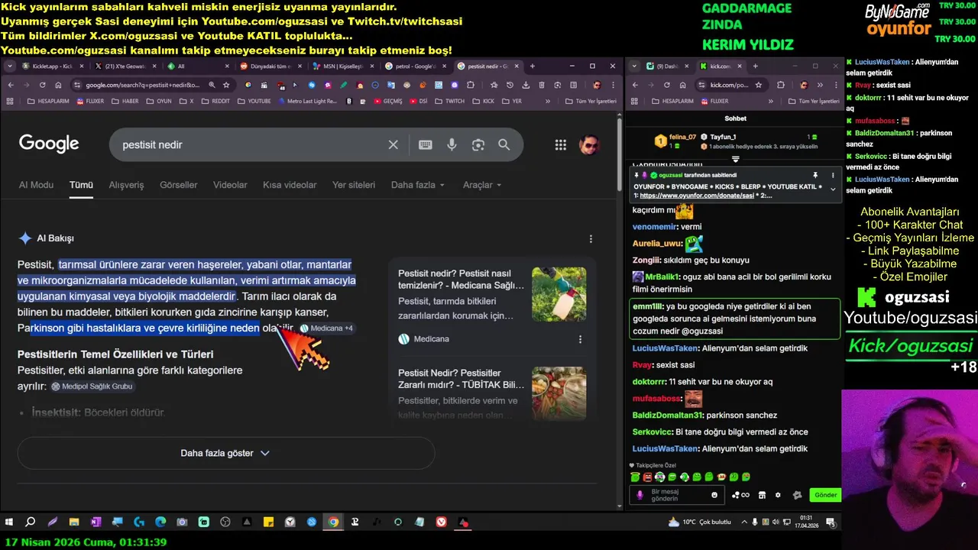Open pinned message three-dot options

point(833,175)
